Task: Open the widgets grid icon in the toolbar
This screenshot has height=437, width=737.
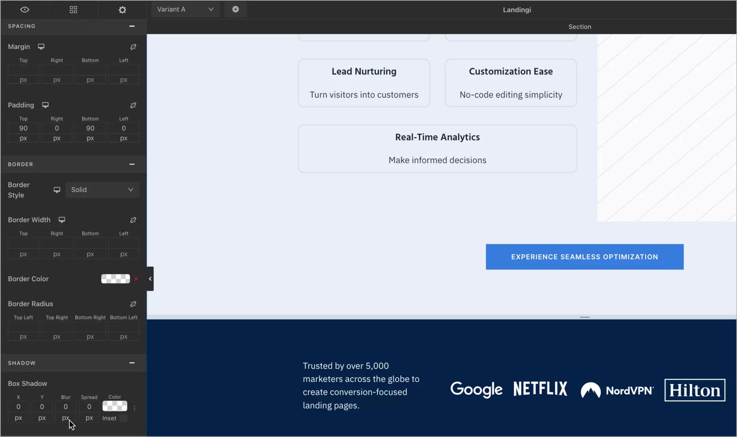Action: pyautogui.click(x=73, y=9)
